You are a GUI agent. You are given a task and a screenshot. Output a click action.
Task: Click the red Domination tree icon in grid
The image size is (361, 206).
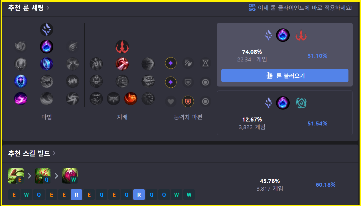122,47
